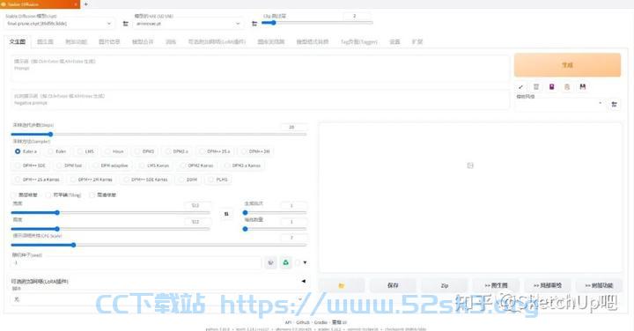Image resolution: width=634 pixels, height=331 pixels.
Task: Open a new browser tab with plus
Action: point(85,4)
